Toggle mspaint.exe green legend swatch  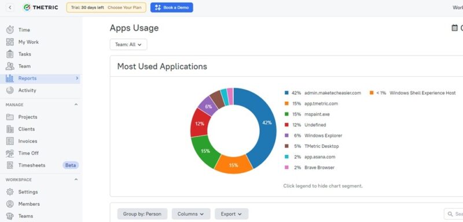click(286, 114)
